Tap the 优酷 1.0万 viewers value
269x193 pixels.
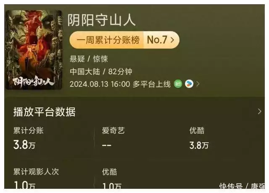112,186
